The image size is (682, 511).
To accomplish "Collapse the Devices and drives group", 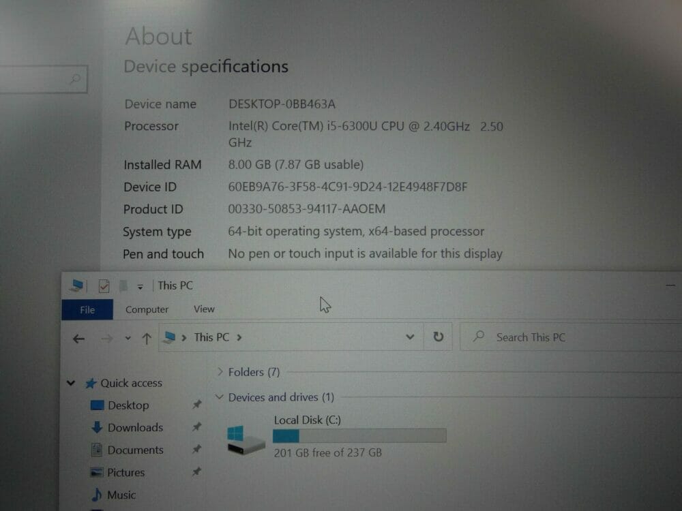I will tap(219, 397).
